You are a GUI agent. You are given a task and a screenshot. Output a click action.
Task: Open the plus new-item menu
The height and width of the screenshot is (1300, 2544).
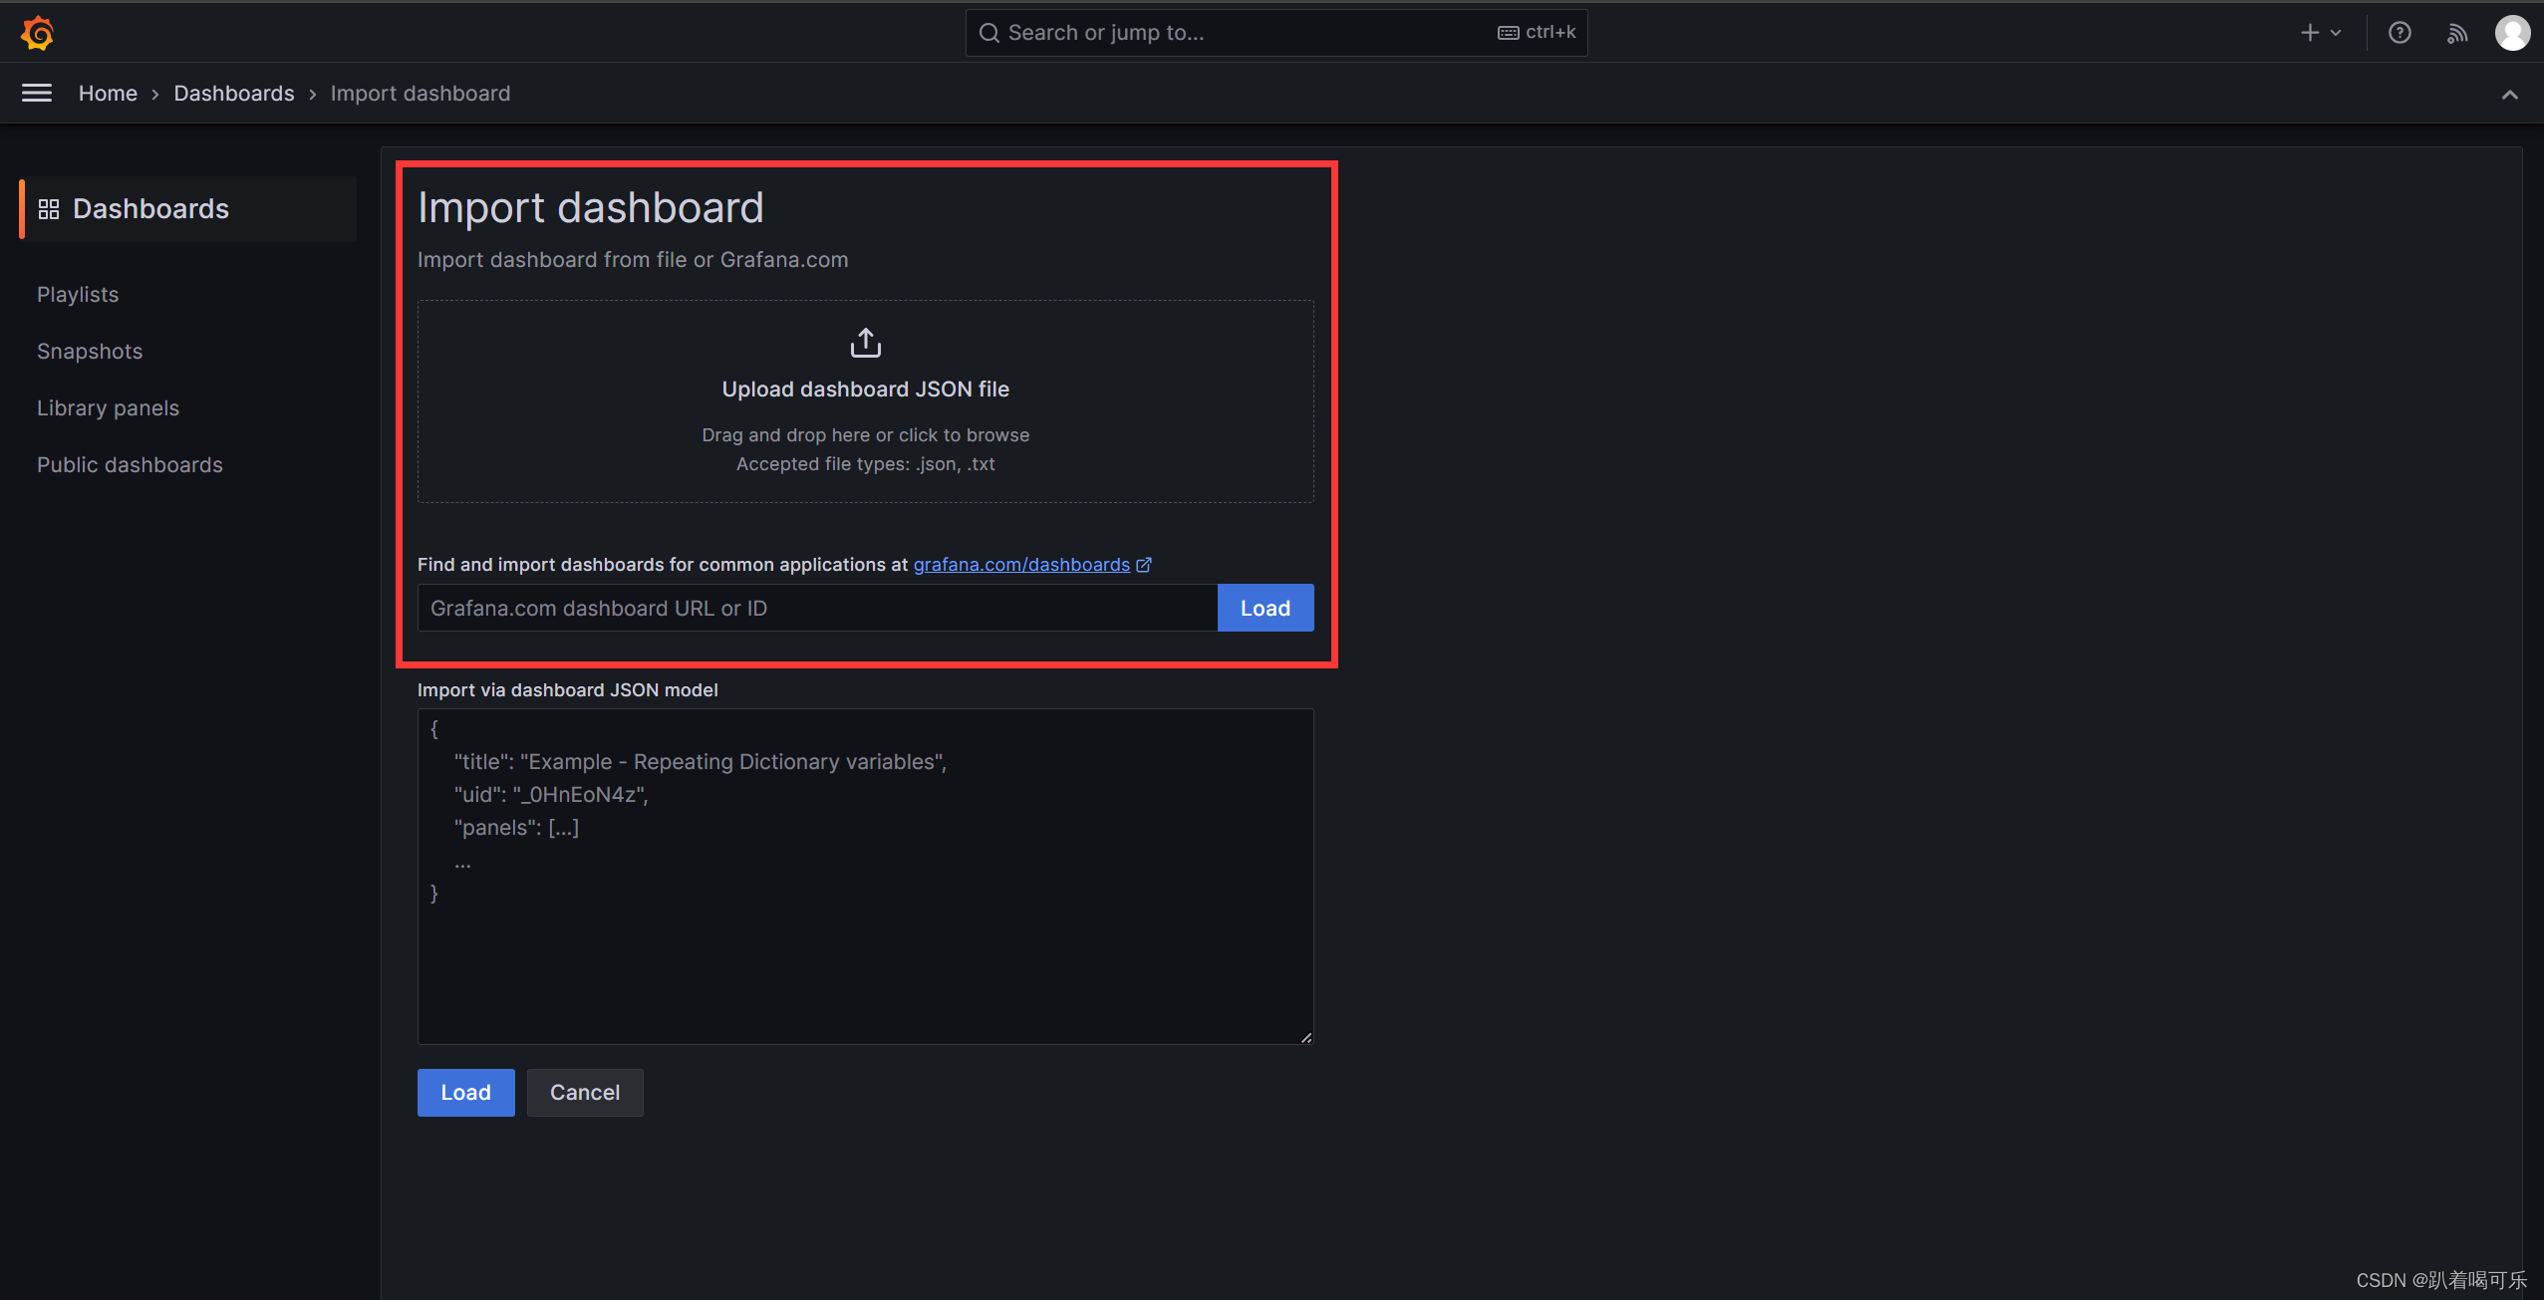tap(2321, 33)
